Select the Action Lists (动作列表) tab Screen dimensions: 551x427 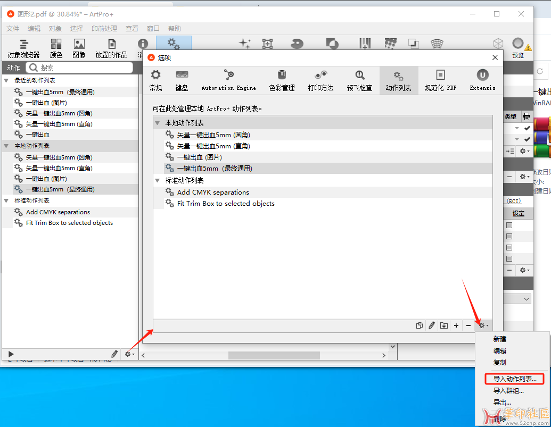point(399,81)
